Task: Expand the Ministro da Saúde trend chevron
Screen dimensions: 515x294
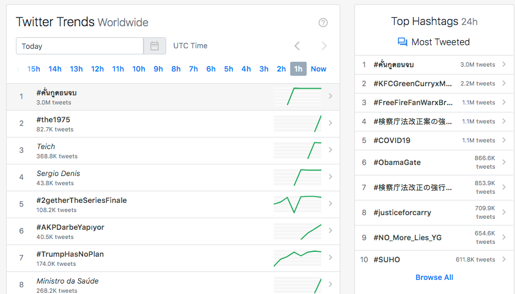Action: (331, 284)
